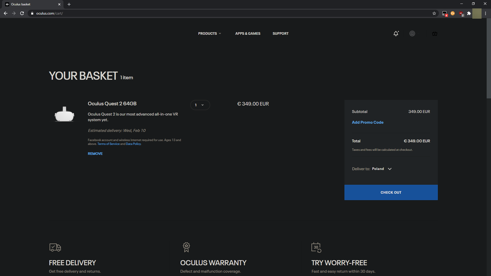Click the Check Out button
The height and width of the screenshot is (276, 491).
tap(391, 192)
